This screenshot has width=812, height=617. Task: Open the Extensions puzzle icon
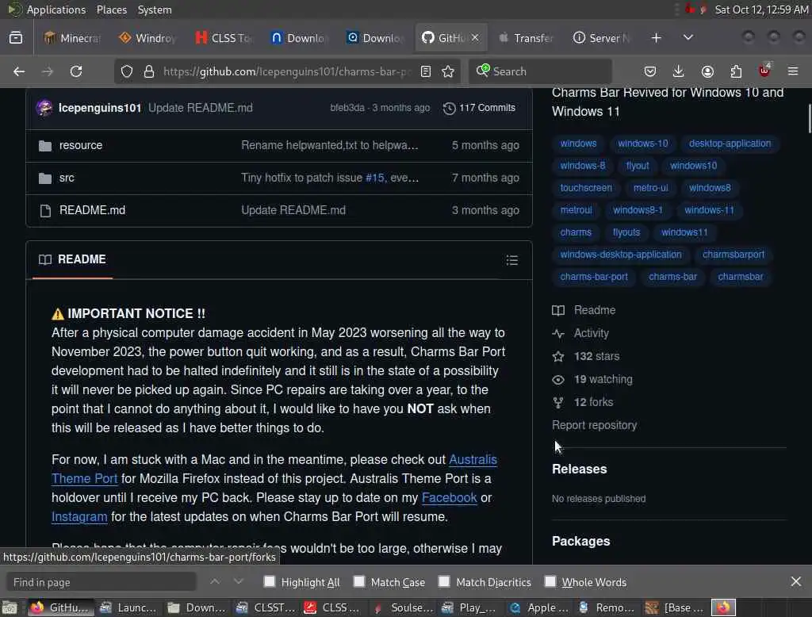pos(736,71)
